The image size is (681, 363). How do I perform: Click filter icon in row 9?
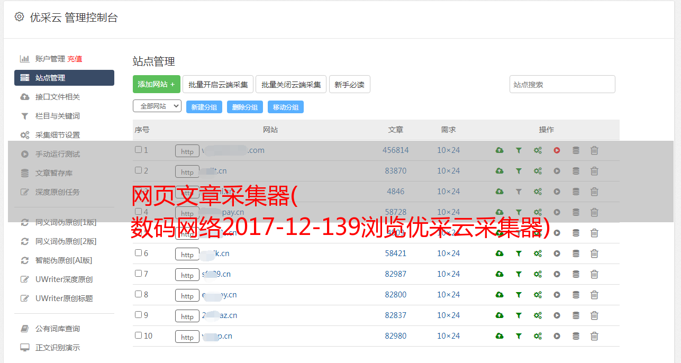pos(519,315)
